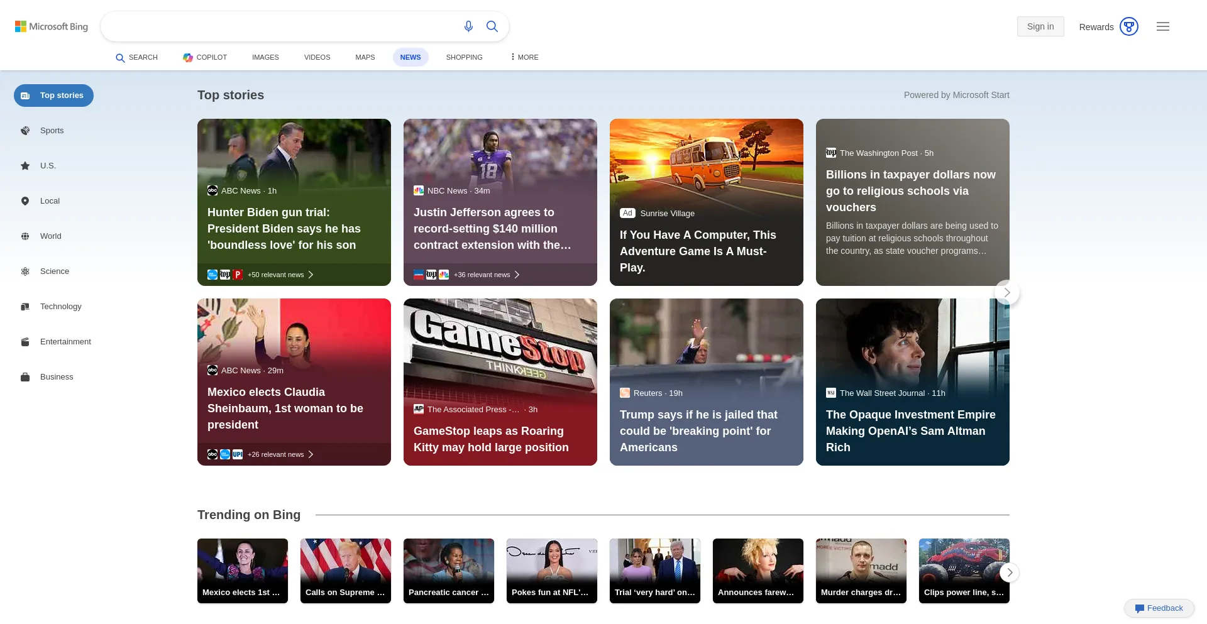Open Hunter Biden gun trial headline

click(x=284, y=229)
